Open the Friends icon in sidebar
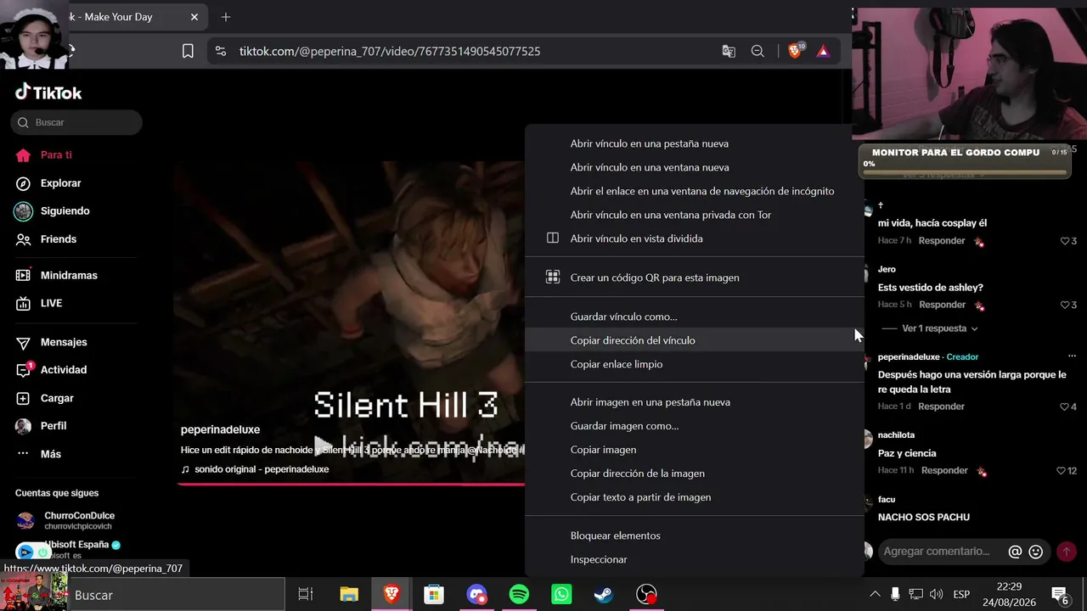 click(x=24, y=239)
